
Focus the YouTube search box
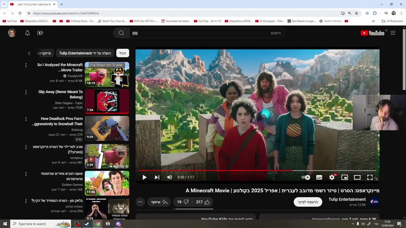pyautogui.click(x=207, y=33)
